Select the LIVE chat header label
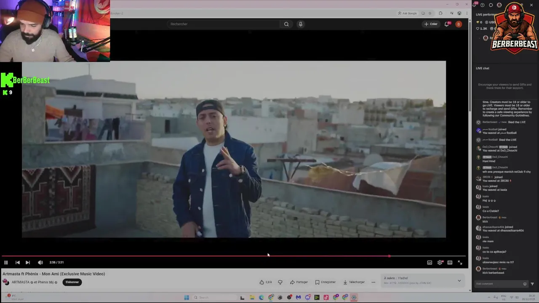The image size is (539, 303). [x=483, y=68]
